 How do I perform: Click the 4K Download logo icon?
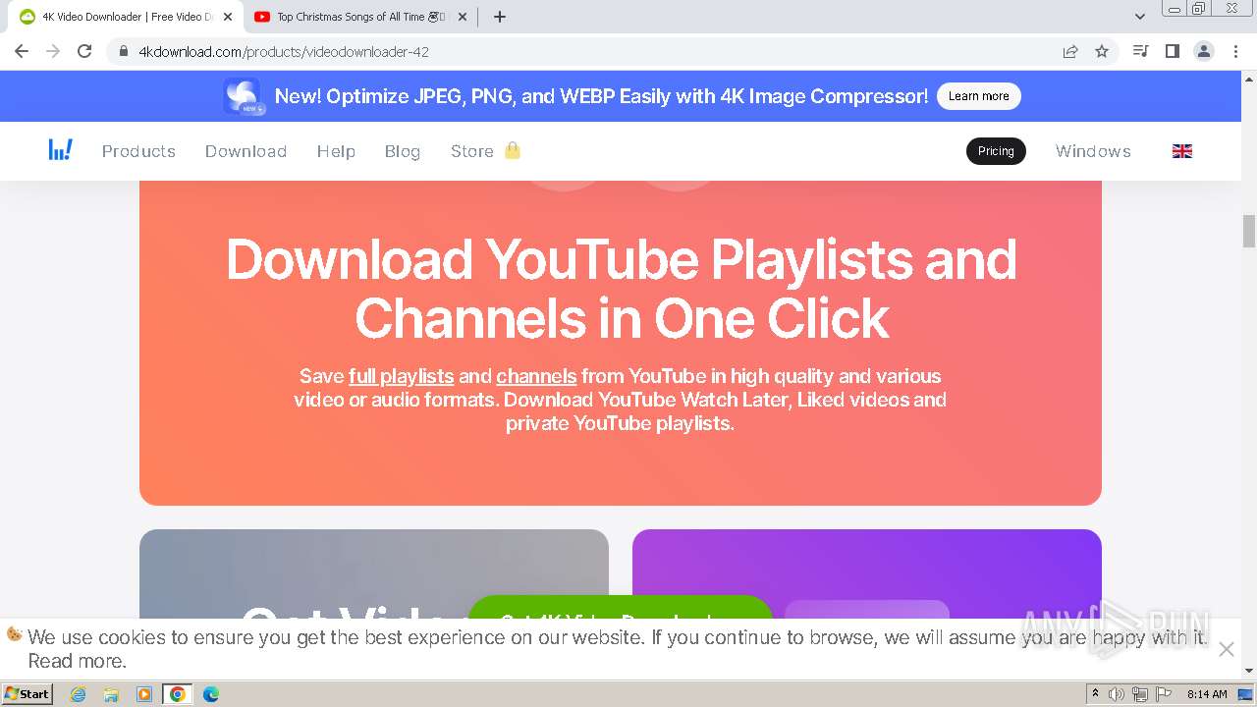click(x=61, y=149)
